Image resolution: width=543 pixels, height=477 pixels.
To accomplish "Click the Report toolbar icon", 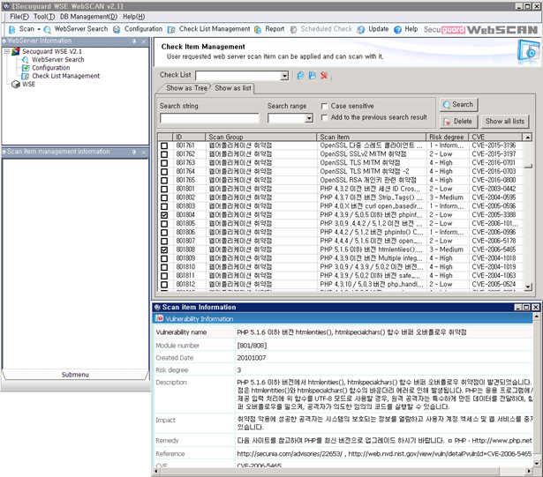I will (x=258, y=30).
